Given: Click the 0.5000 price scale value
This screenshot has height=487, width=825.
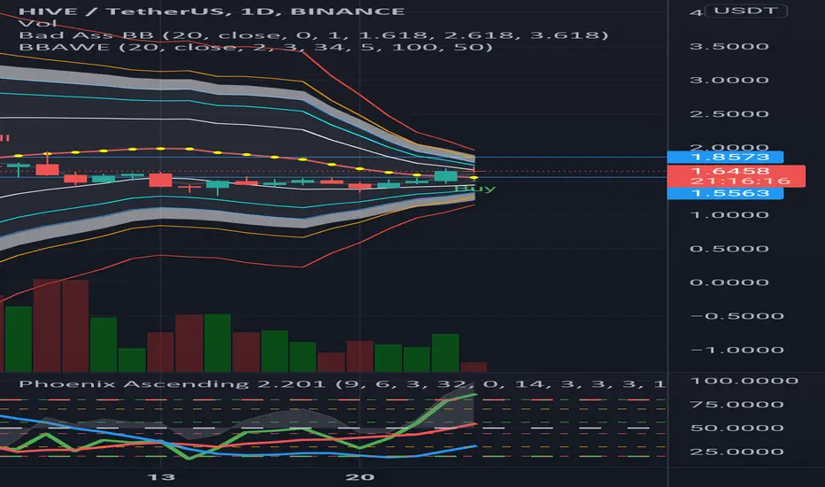Looking at the screenshot, I should pyautogui.click(x=729, y=249).
